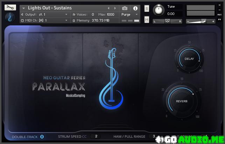Image resolution: width=225 pixels, height=144 pixels.
Task: Solo the instrument with S button
Action: [147, 8]
